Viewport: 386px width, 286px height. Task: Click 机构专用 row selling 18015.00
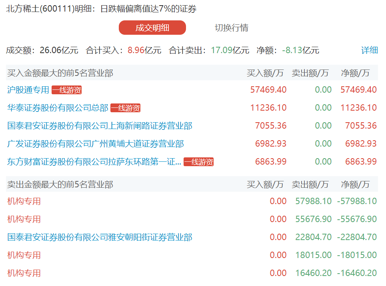click(x=24, y=255)
